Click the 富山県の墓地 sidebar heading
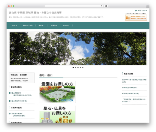 tap(16, 87)
